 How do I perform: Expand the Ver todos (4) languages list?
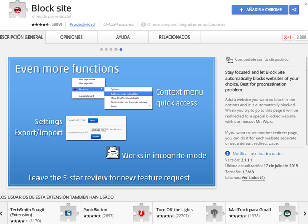(x=253, y=178)
